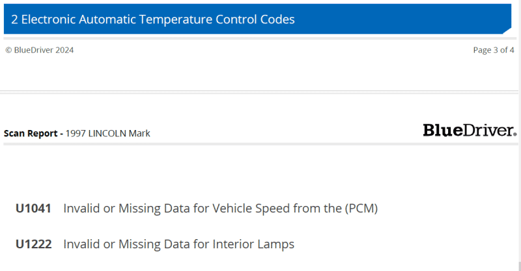Image resolution: width=521 pixels, height=271 pixels.
Task: Click the U1041 trouble code
Action: (x=33, y=209)
